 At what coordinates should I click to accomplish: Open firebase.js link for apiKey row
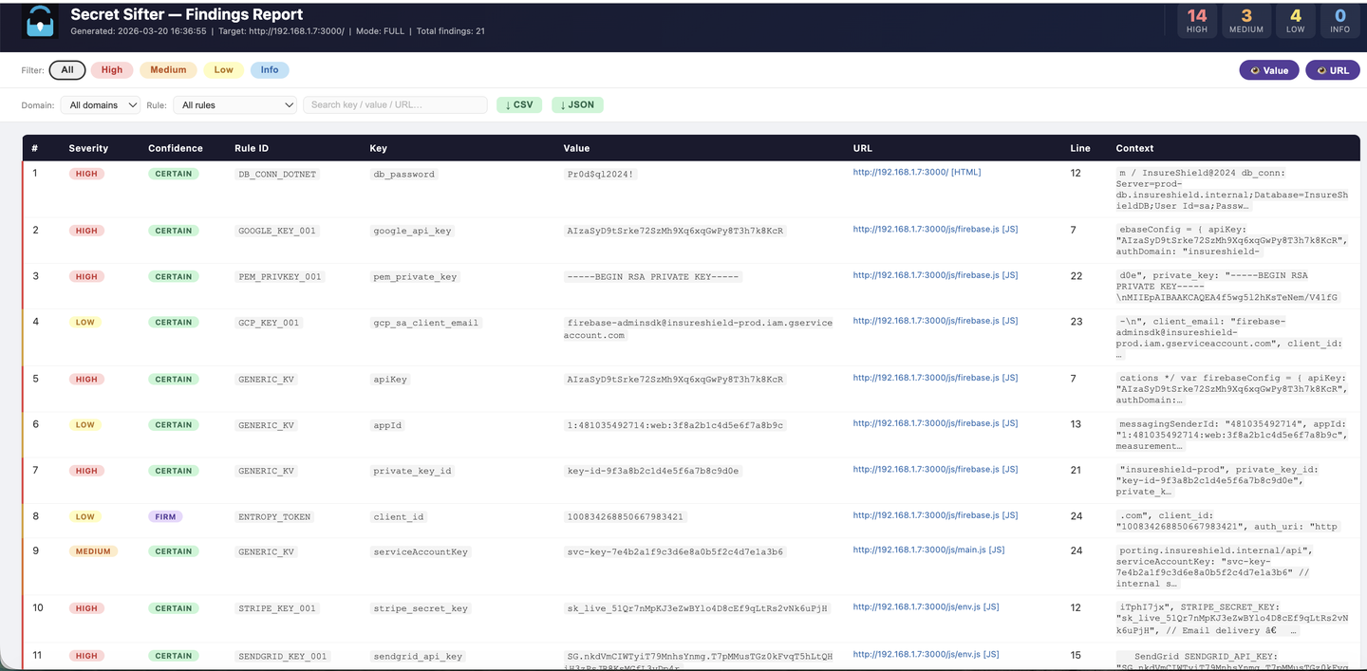pyautogui.click(x=935, y=378)
